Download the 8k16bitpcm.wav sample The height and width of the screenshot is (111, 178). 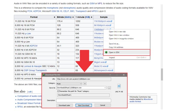point(102,25)
